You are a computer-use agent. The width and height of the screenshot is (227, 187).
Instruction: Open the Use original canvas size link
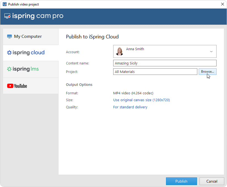(141, 100)
